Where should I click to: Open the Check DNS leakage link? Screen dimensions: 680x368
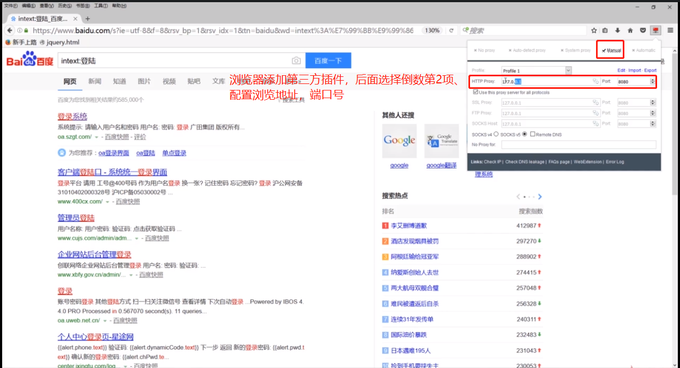tap(525, 162)
